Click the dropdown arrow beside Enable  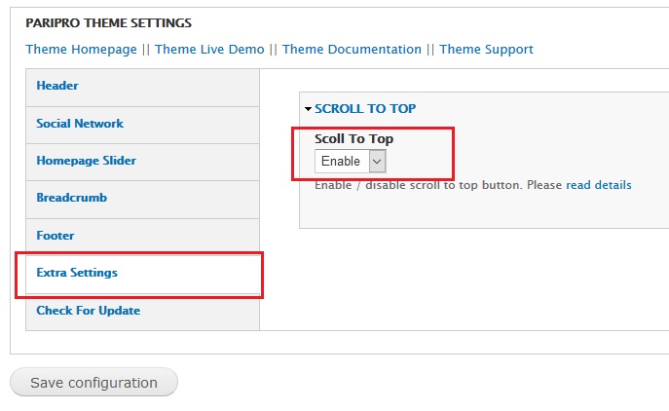[377, 161]
